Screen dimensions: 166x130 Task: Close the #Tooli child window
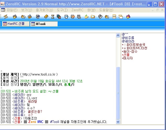pyautogui.click(x=162, y=10)
